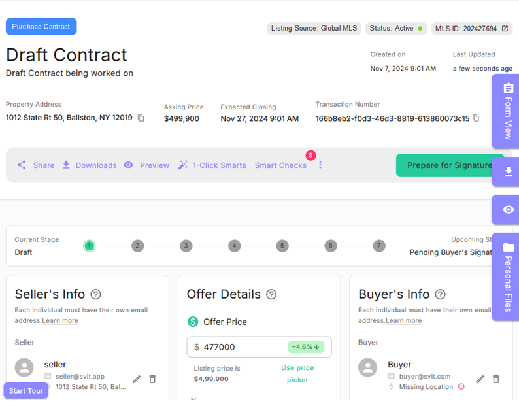Open Offer Details help question icon
The image size is (519, 404).
tap(271, 294)
